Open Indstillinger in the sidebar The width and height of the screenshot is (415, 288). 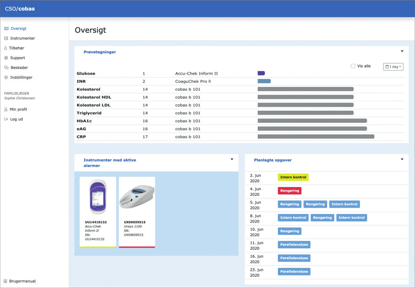tap(21, 77)
